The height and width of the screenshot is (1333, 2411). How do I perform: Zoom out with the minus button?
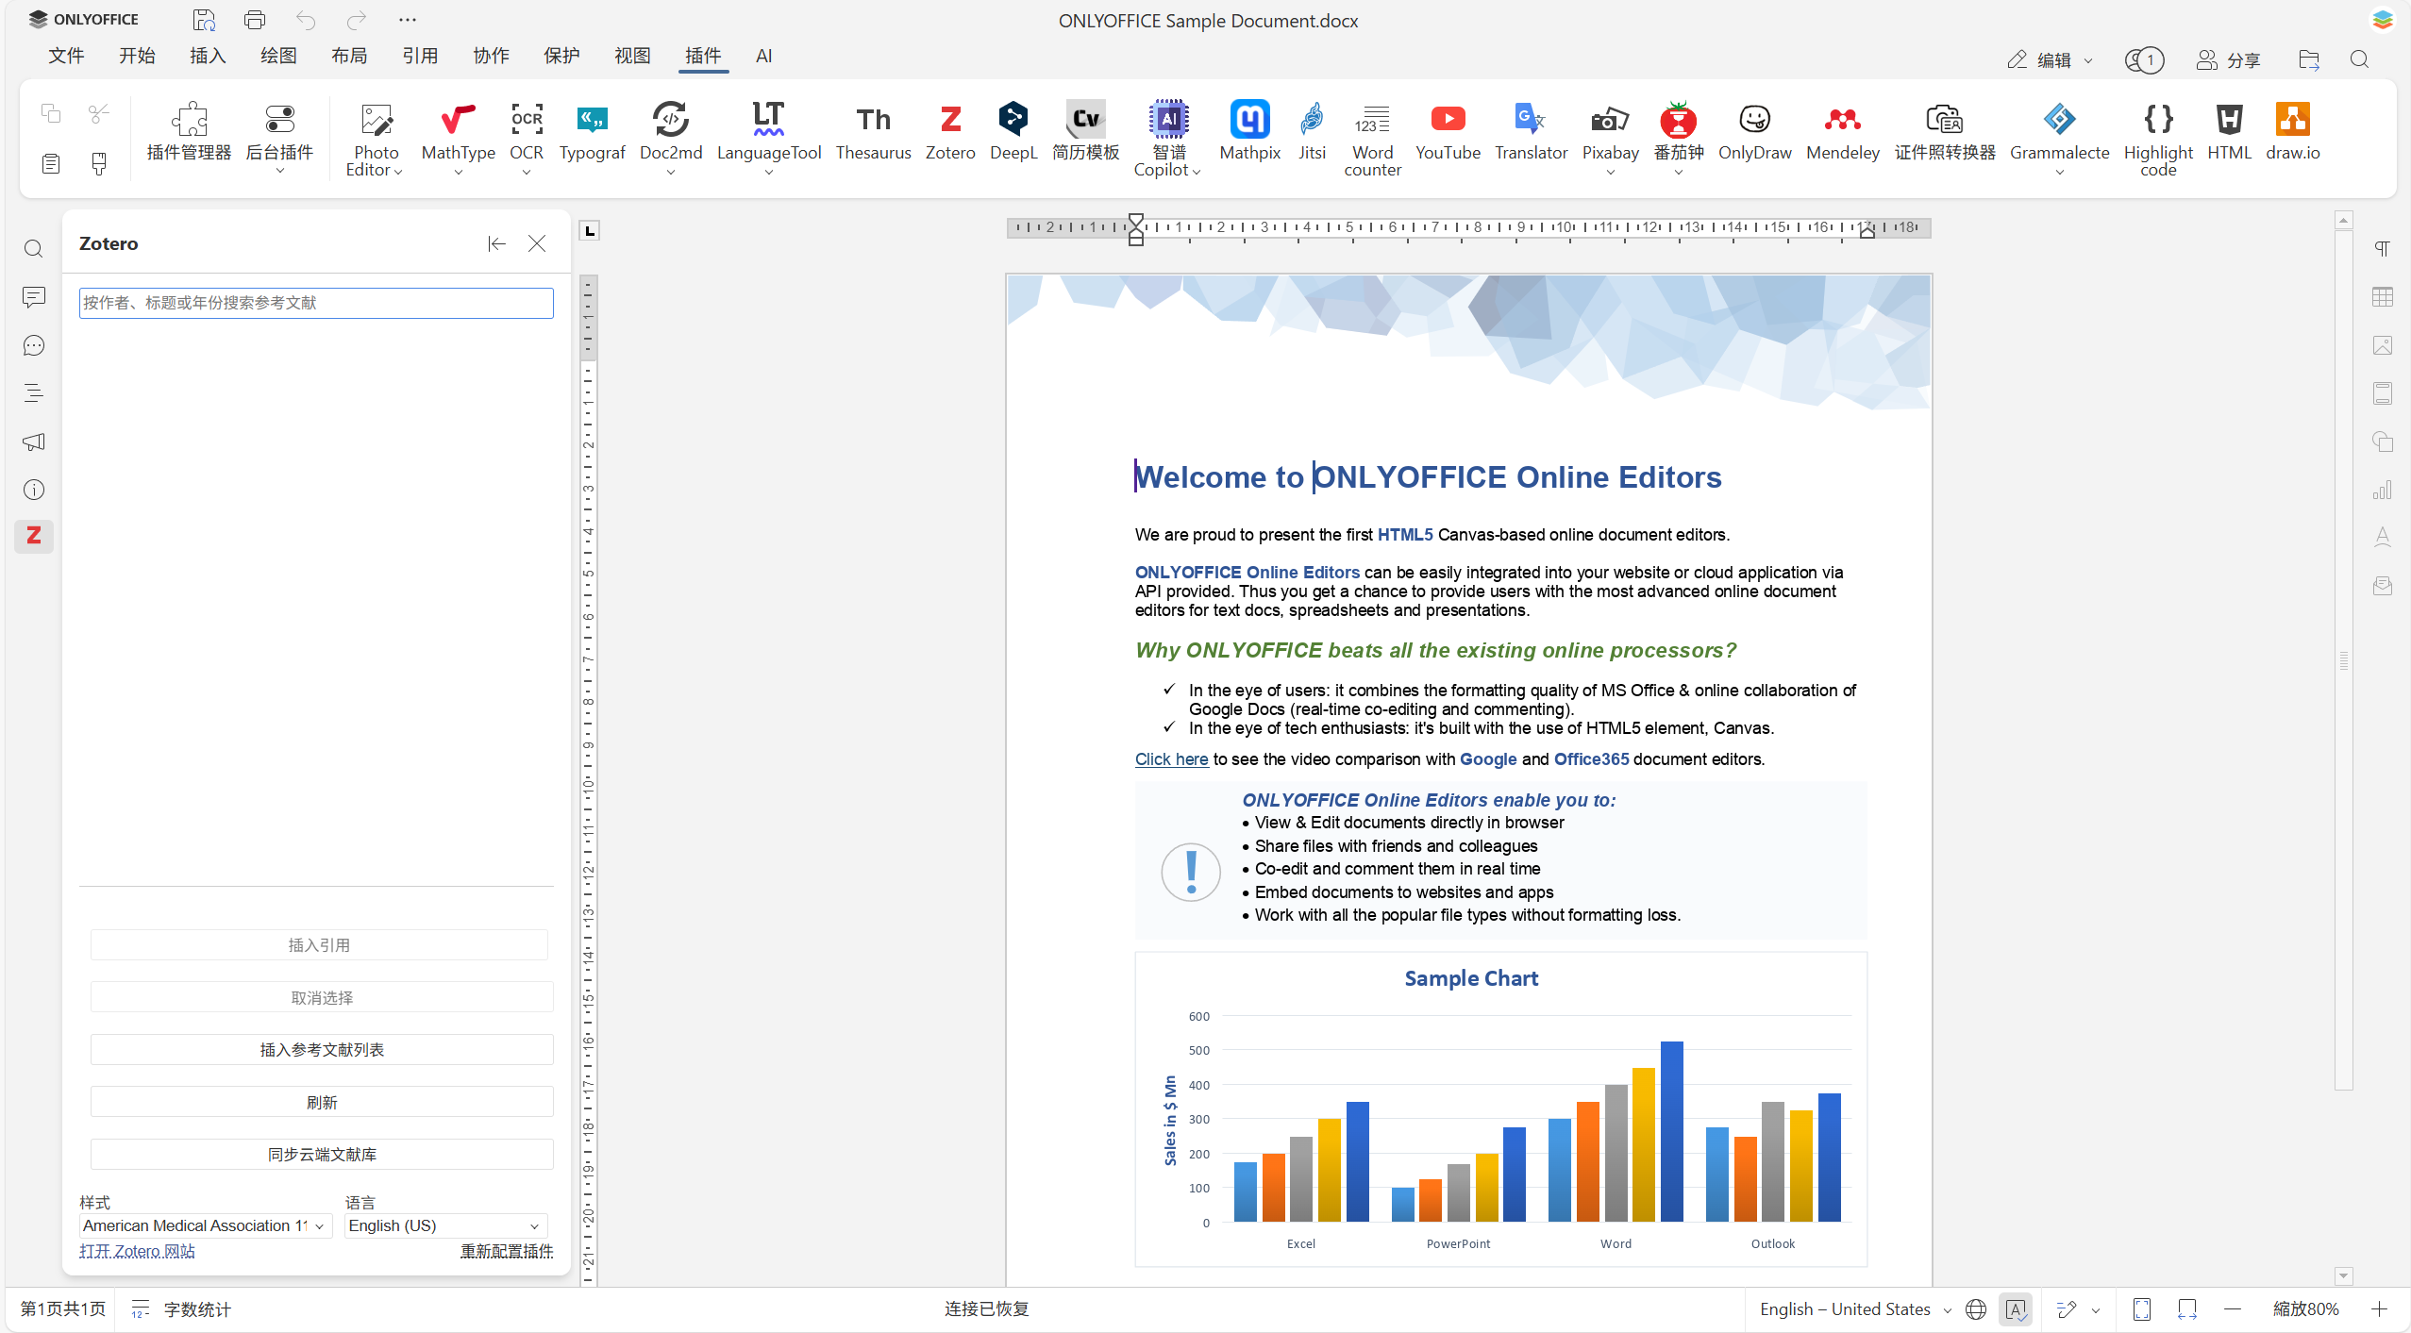pyautogui.click(x=2232, y=1309)
